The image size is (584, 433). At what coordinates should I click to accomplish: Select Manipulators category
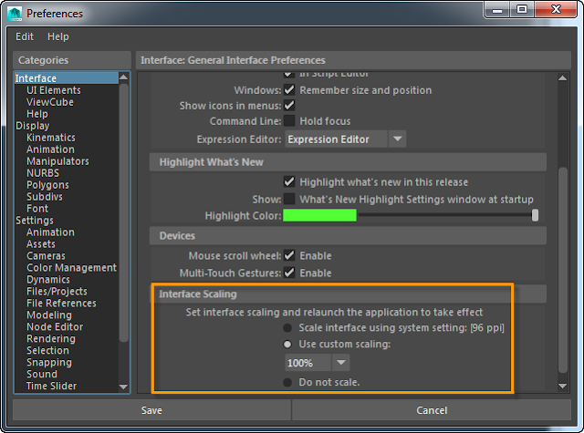pyautogui.click(x=57, y=161)
